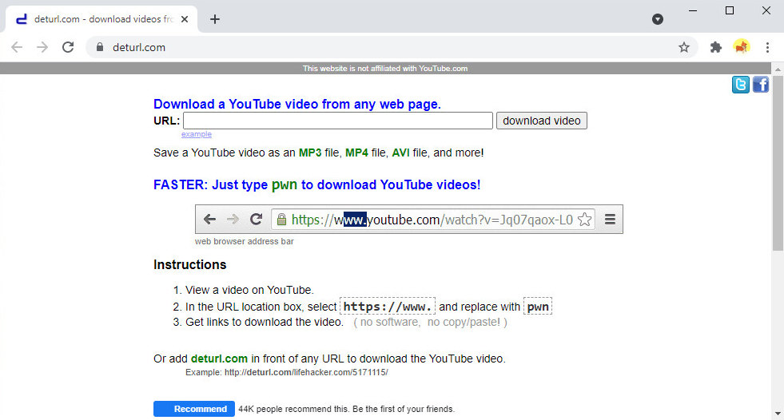Click the scrollbar down arrow
This screenshot has height=420, width=784.
[778, 414]
